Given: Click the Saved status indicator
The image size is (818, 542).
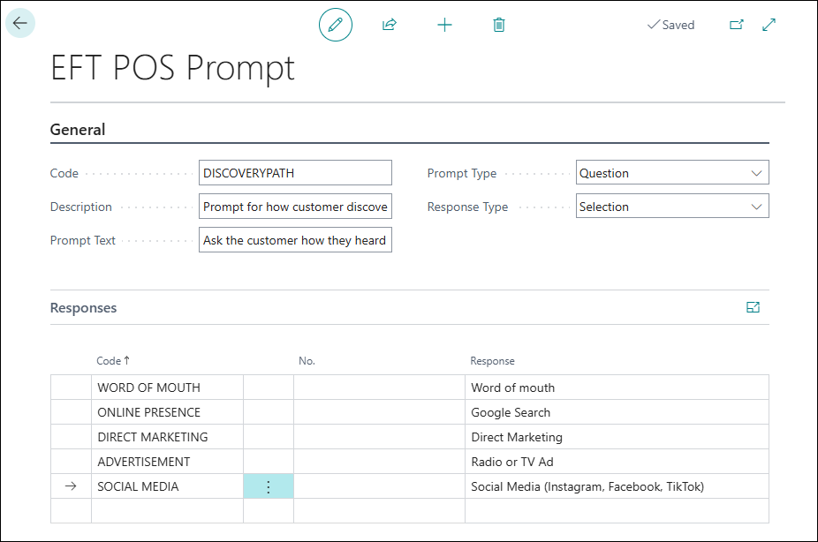Looking at the screenshot, I should tap(670, 25).
